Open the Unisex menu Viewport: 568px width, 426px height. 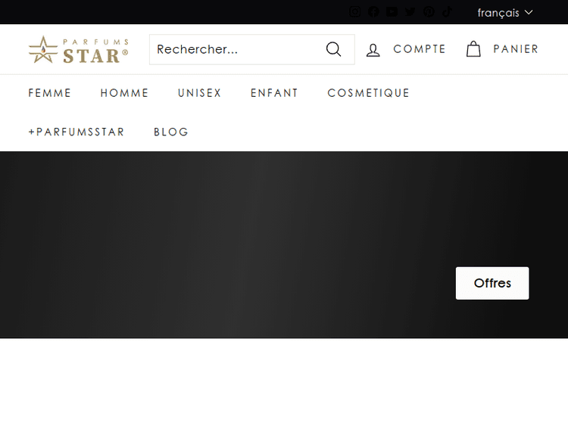pos(200,93)
